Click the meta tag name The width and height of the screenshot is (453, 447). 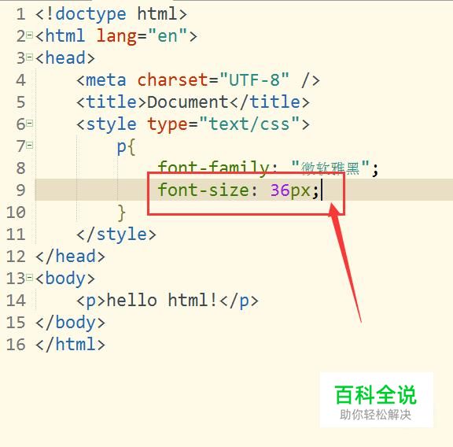click(x=105, y=80)
